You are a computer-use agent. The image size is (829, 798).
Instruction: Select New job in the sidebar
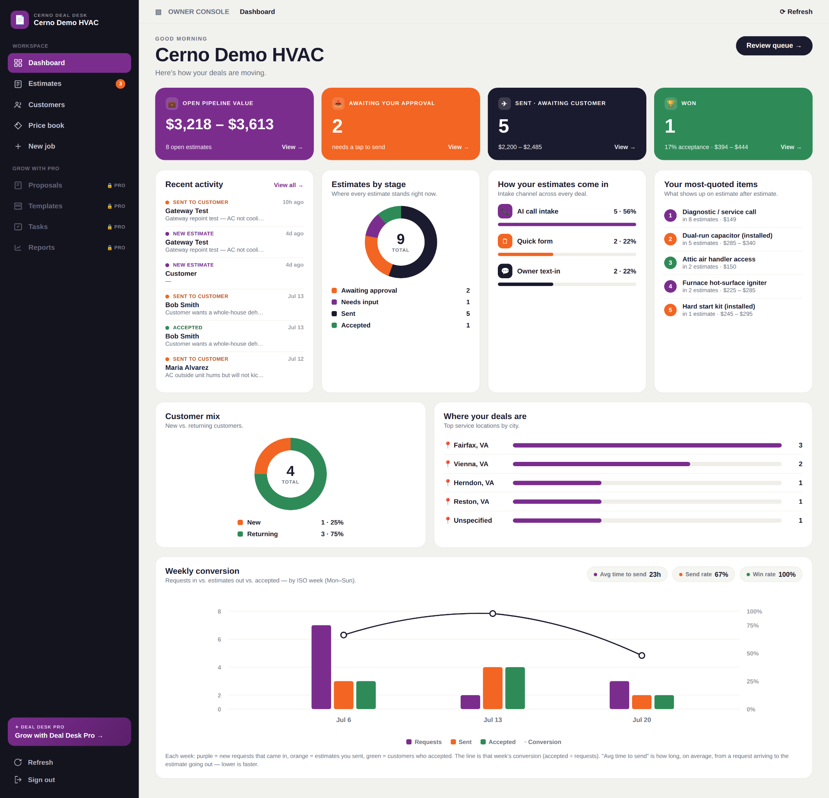coord(69,146)
